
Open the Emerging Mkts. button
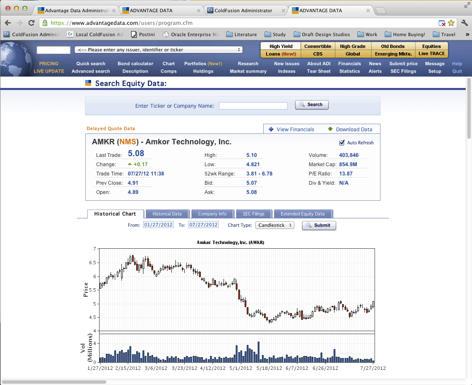(393, 54)
